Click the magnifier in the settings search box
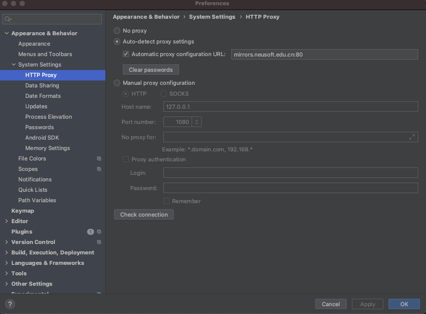Viewport: 426px width, 314px height. [7, 19]
